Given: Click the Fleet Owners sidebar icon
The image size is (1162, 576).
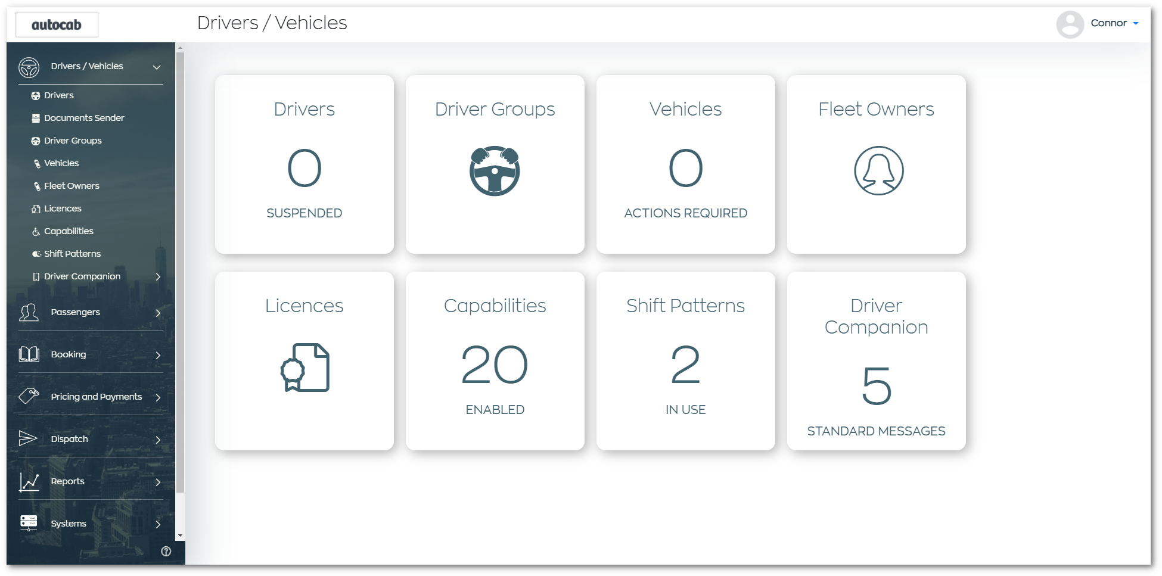Looking at the screenshot, I should [37, 186].
